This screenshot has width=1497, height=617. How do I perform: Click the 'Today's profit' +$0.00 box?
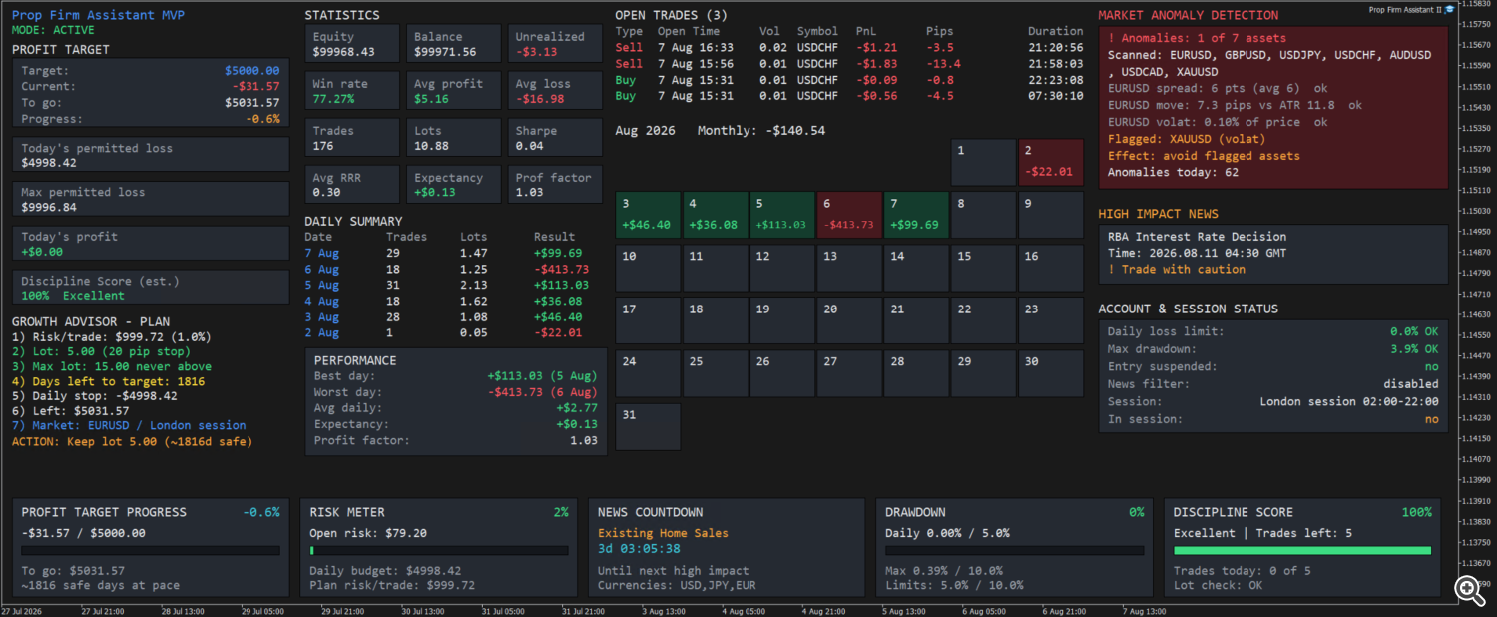coord(151,244)
